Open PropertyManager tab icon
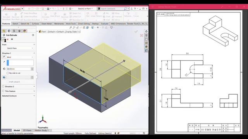The width and height of the screenshot is (248, 139). coord(9,31)
